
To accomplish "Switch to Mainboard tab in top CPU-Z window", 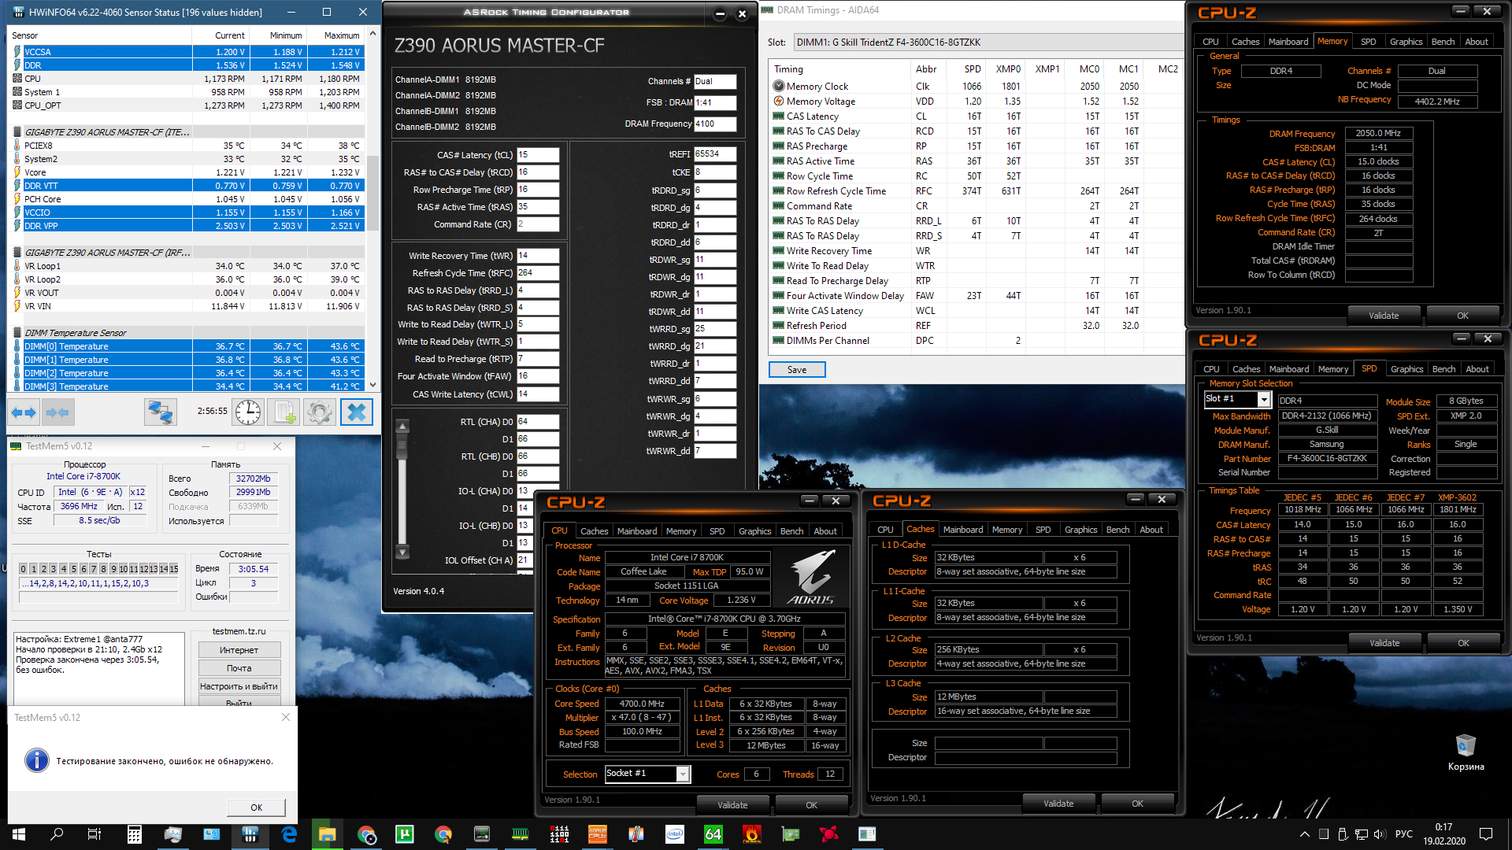I will pyautogui.click(x=1288, y=42).
